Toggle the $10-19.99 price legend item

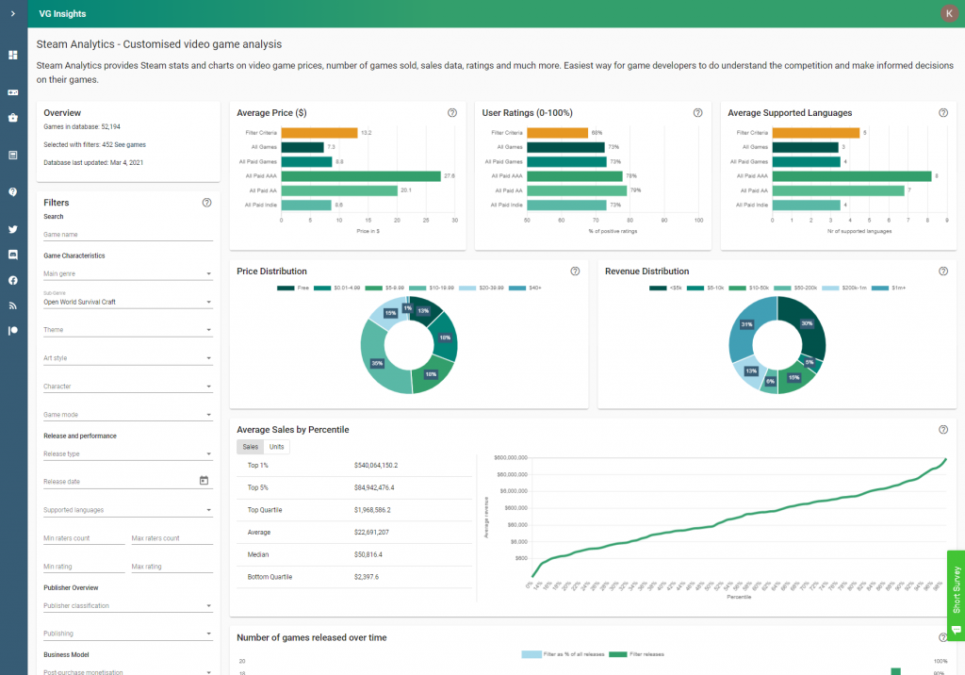click(432, 288)
